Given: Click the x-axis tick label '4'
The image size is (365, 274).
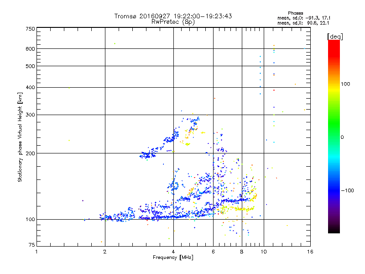Looking at the screenshot, I should [x=173, y=252].
